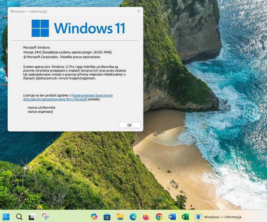Click the Windows 11 logo in dialog
The image size is (267, 222).
click(78, 28)
